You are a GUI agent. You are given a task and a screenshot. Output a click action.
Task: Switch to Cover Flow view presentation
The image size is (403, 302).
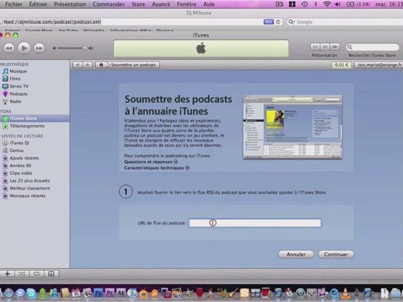[335, 47]
